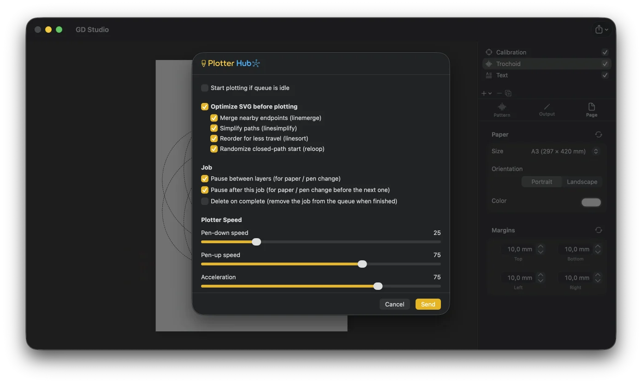Uncheck Pause between layers option
642x384 pixels.
point(205,179)
